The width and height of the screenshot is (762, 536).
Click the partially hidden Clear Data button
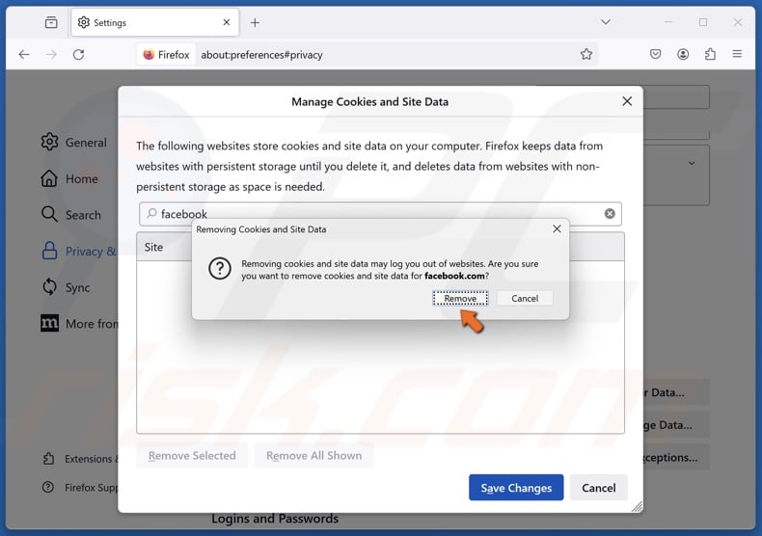pos(676,392)
